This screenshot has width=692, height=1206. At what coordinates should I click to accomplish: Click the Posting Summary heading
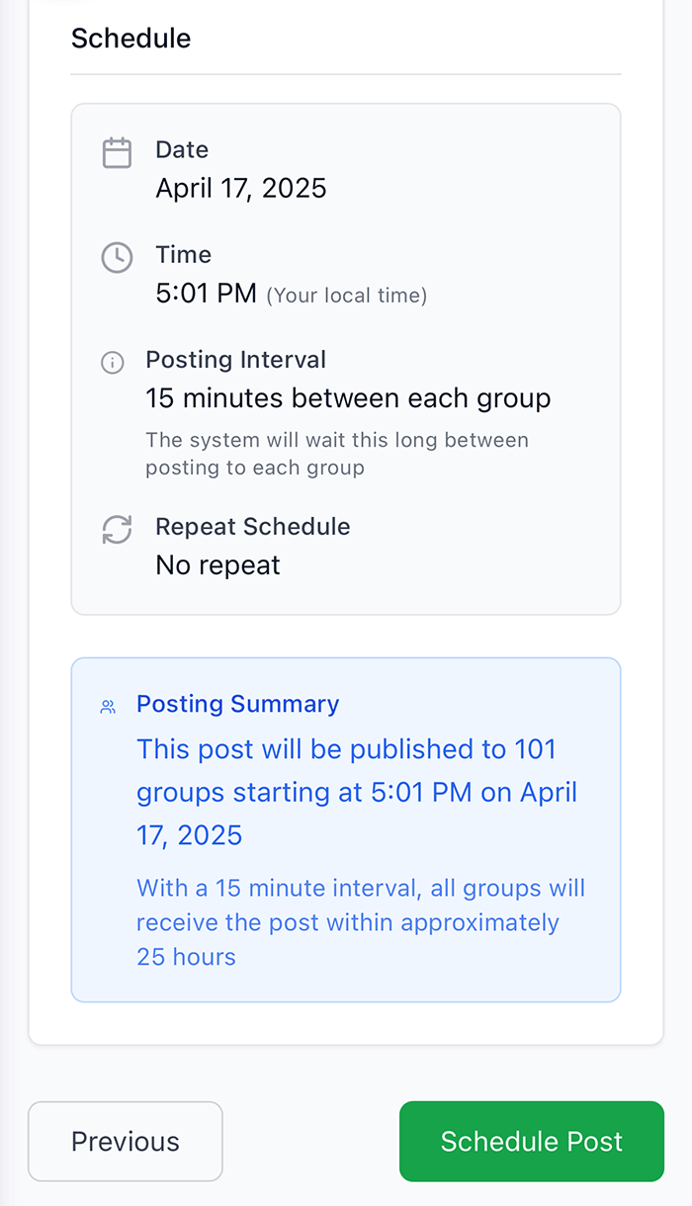(x=237, y=704)
